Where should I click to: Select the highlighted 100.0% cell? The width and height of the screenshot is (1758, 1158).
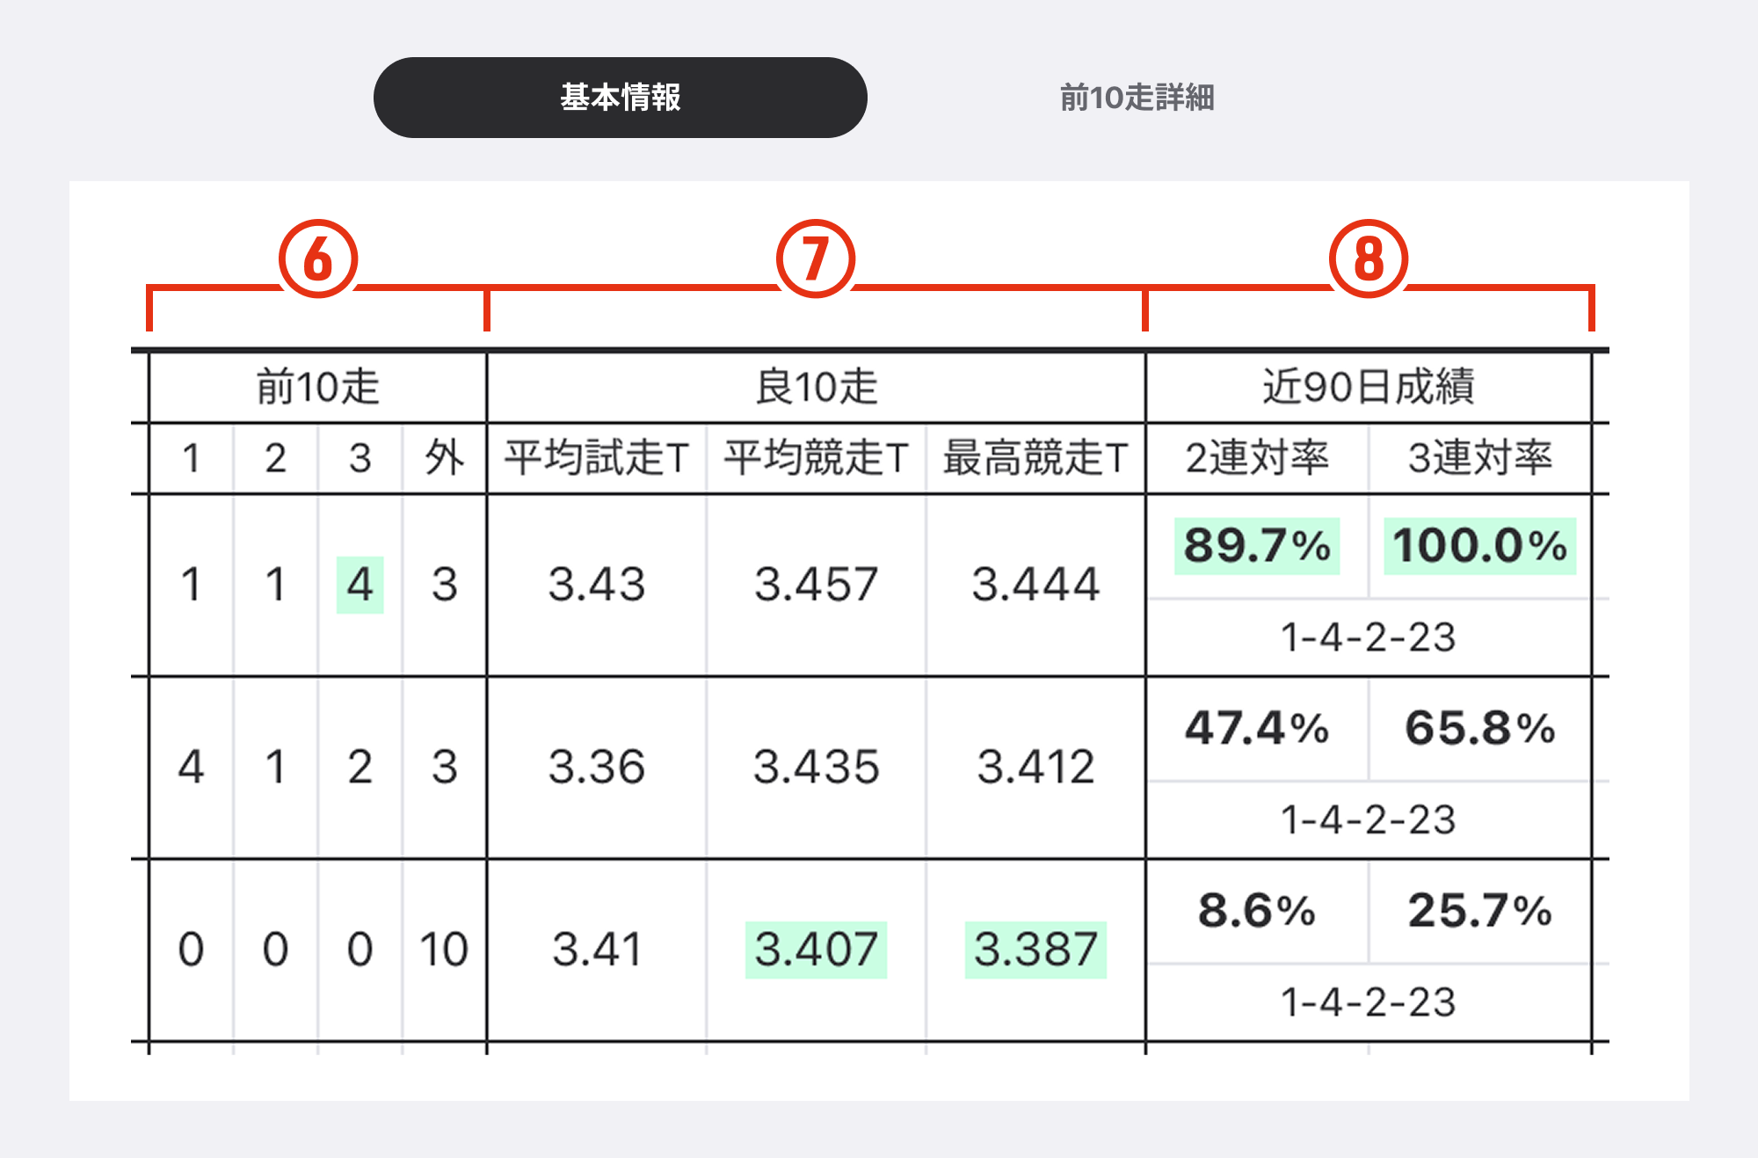(x=1480, y=546)
